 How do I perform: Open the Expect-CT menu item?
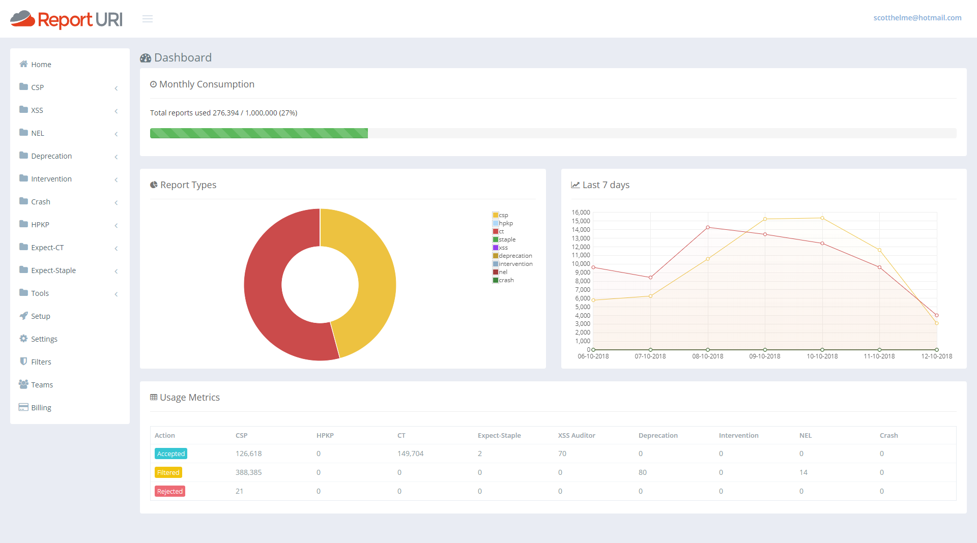(47, 248)
